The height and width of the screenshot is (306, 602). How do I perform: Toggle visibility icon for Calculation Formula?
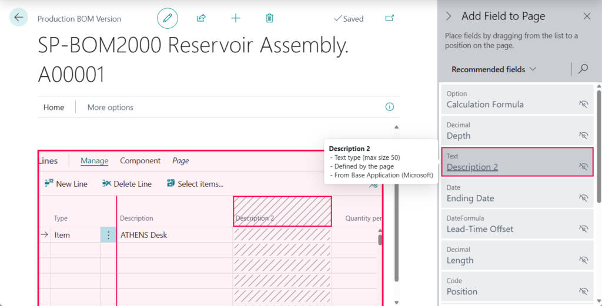(x=583, y=104)
